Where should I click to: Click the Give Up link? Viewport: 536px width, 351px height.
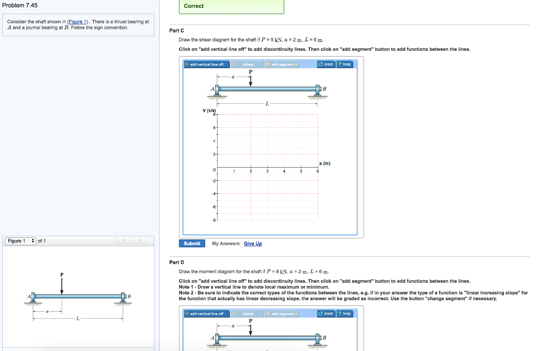[x=253, y=244]
